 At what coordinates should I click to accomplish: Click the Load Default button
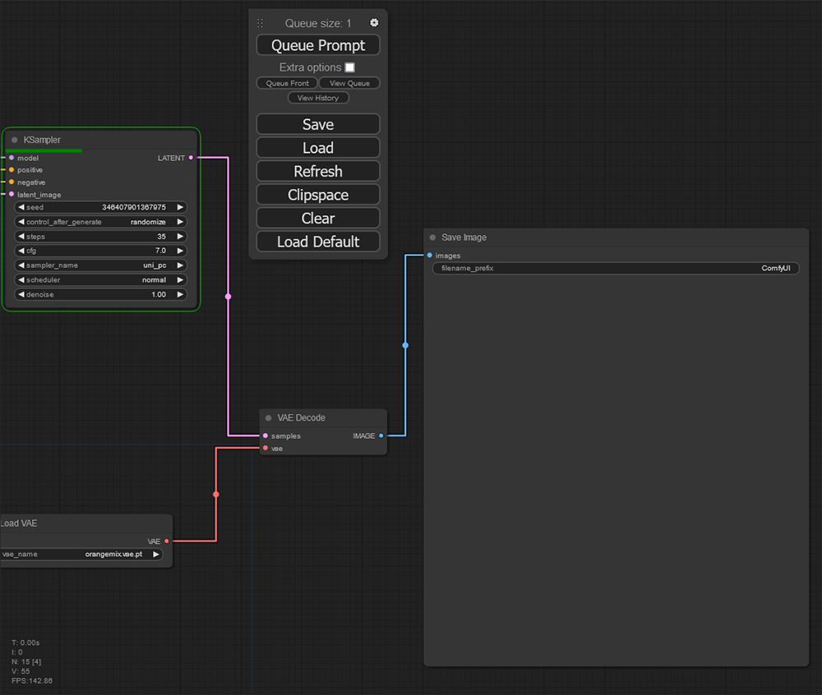tap(318, 242)
